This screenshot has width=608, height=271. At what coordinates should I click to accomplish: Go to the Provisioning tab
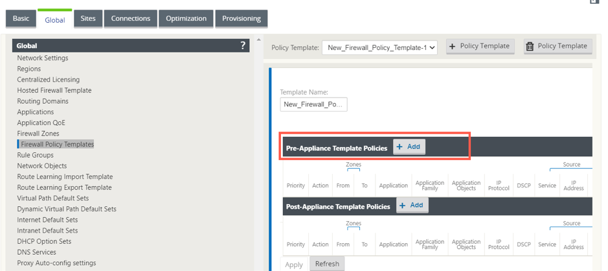(242, 19)
